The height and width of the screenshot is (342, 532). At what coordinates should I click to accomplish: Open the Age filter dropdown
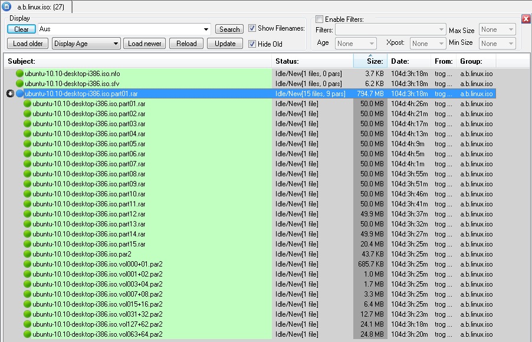pyautogui.click(x=356, y=44)
